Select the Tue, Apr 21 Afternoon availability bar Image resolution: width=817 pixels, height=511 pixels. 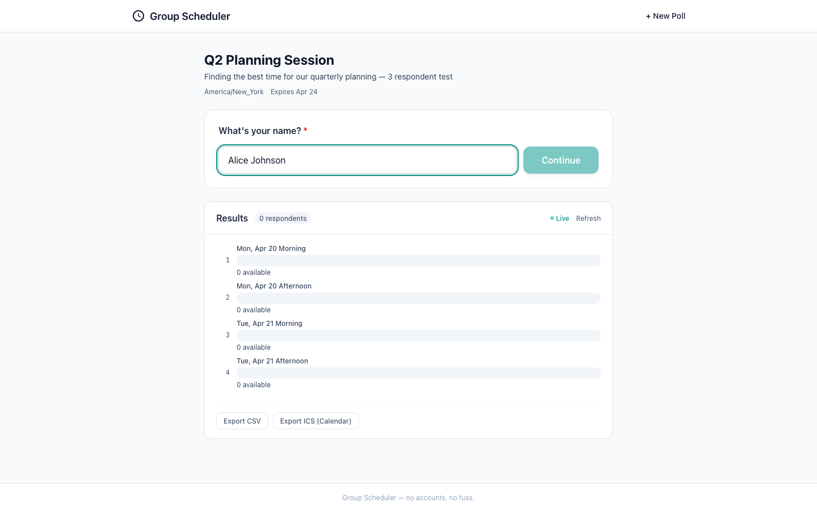click(x=418, y=373)
